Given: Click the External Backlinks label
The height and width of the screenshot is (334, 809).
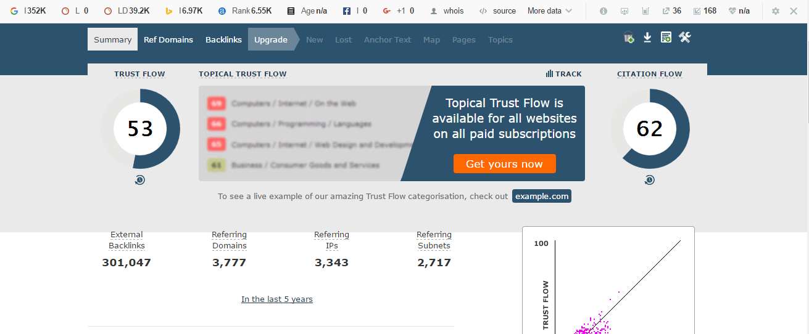Looking at the screenshot, I should coord(127,240).
